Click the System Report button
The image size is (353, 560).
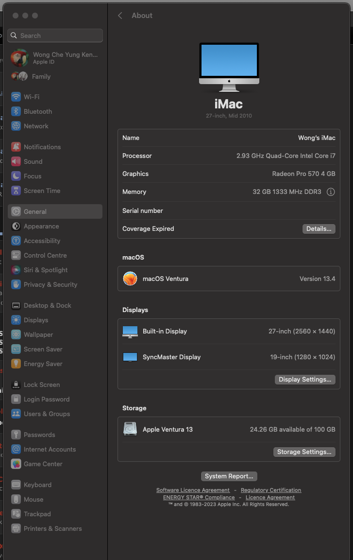[229, 476]
